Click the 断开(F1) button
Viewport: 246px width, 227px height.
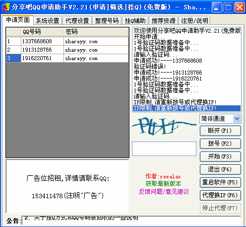220,131
